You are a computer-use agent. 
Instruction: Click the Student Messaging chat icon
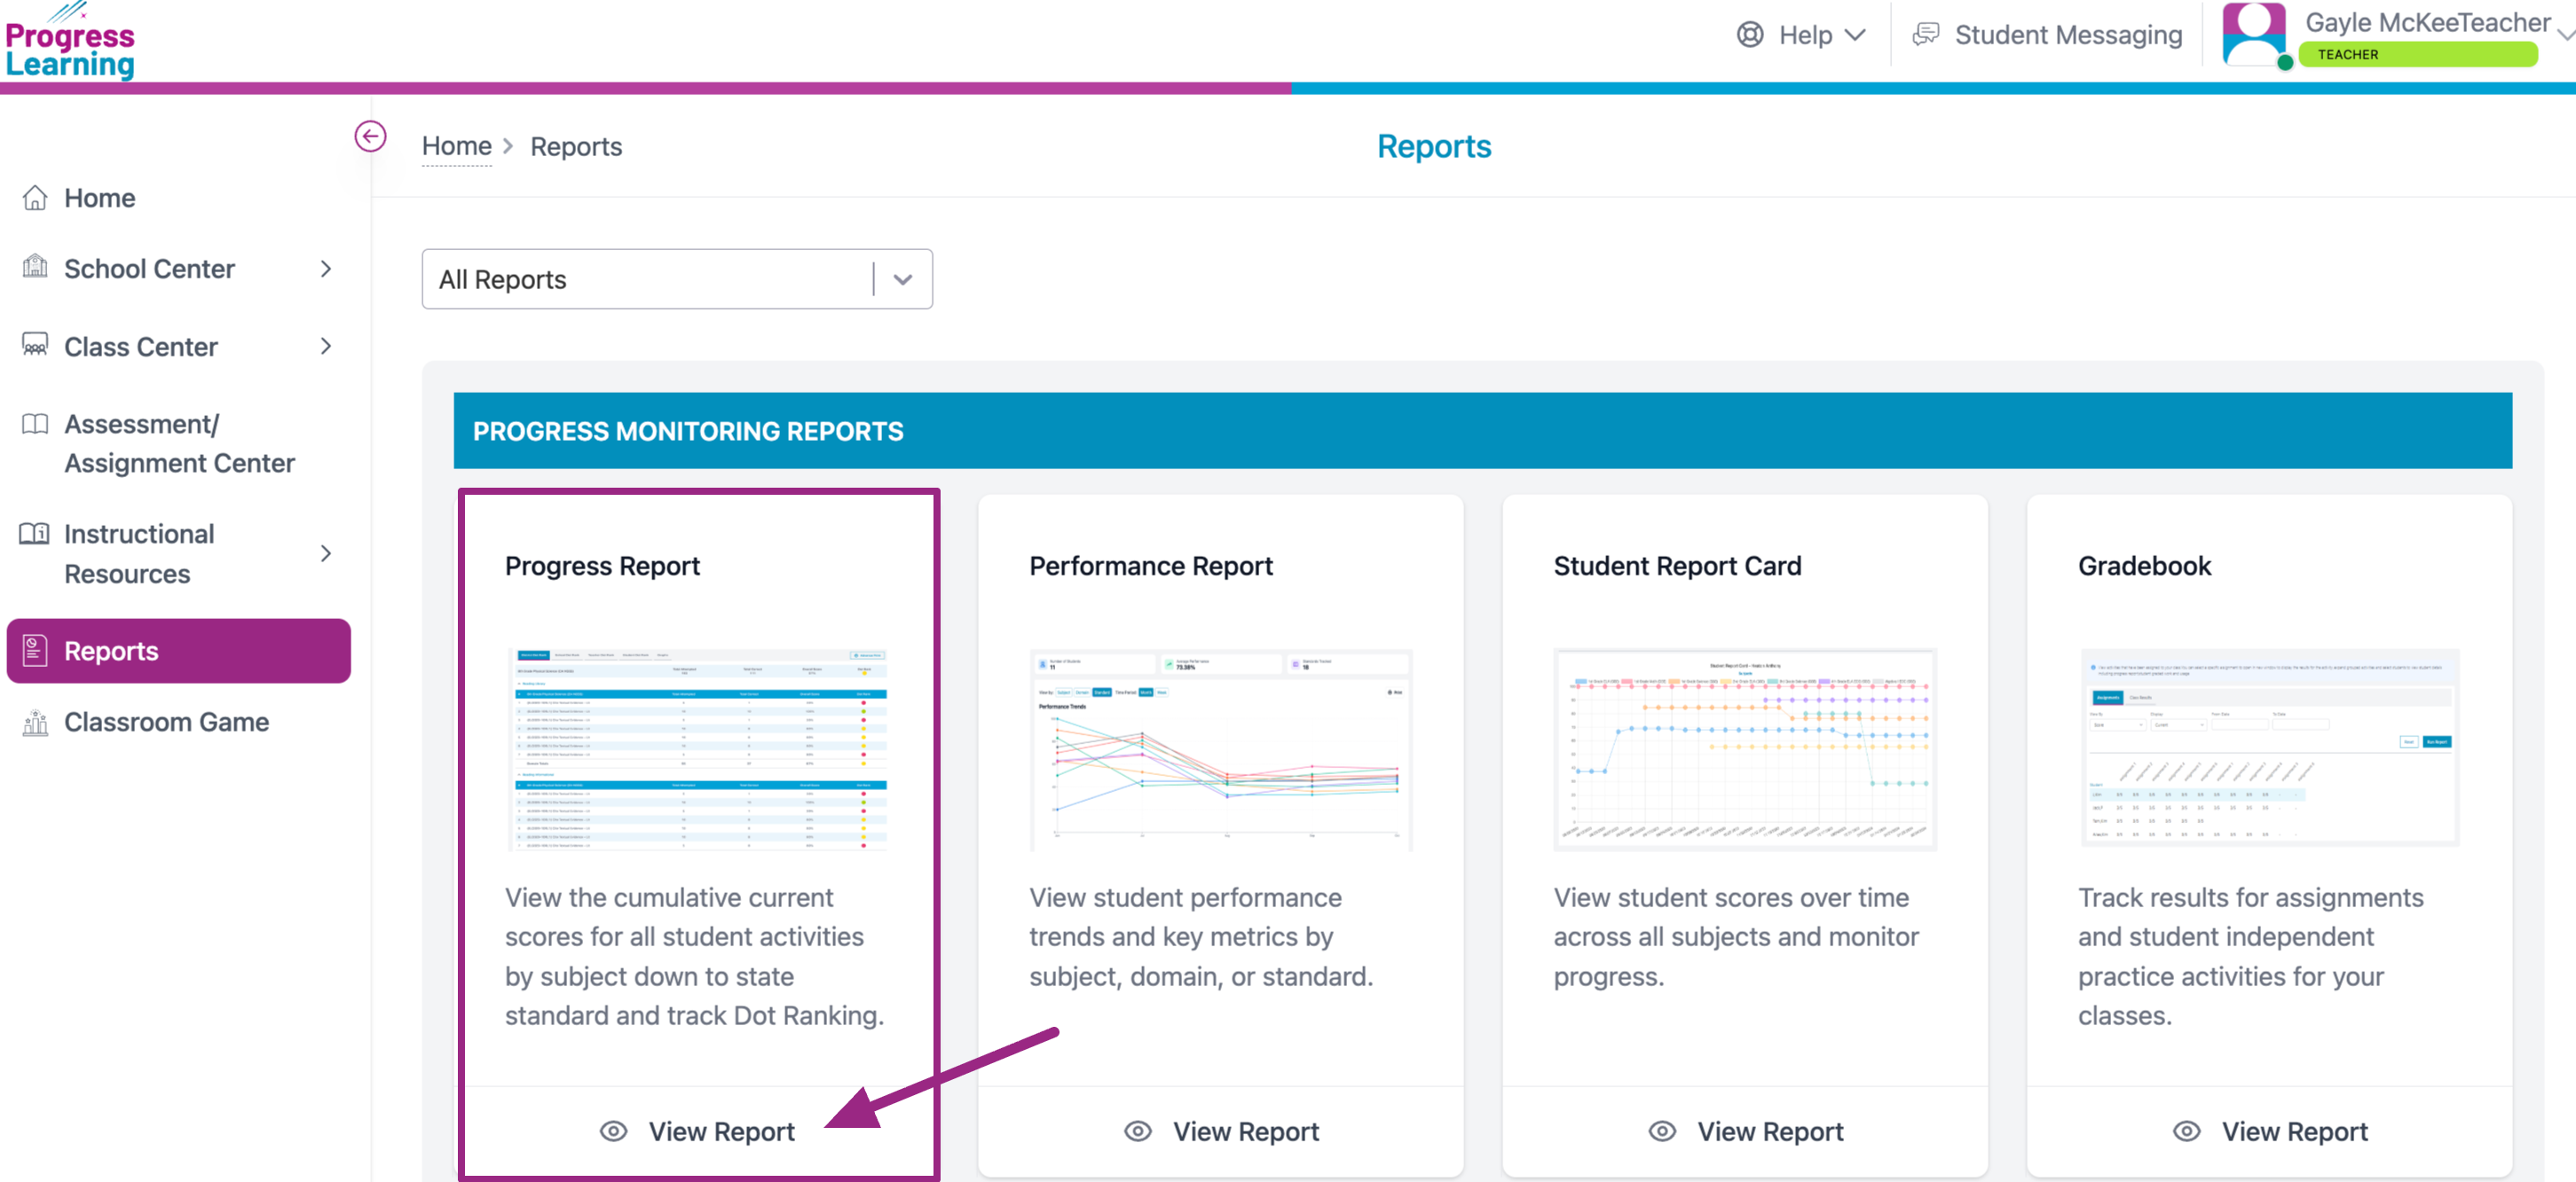[1925, 35]
